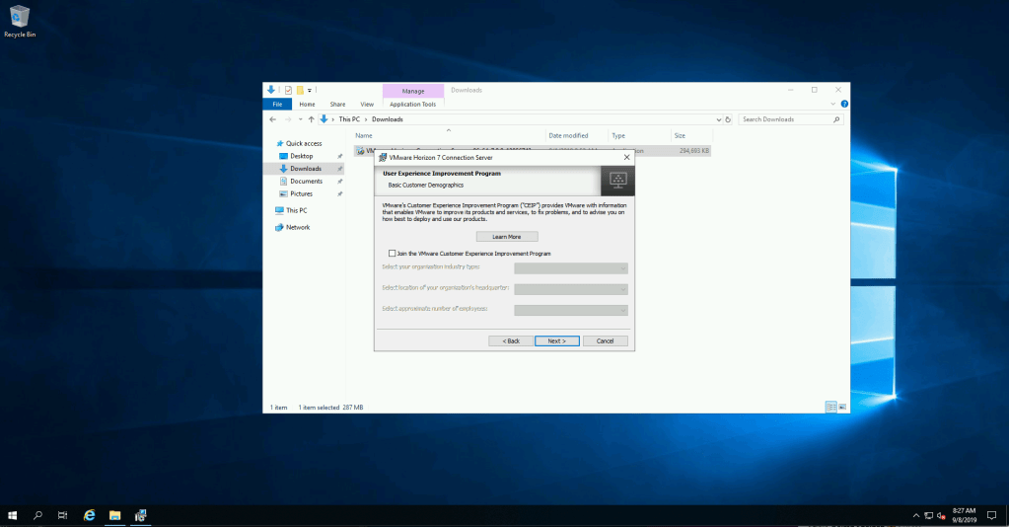Click the Up one level arrow
Viewport: 1009px width, 527px height.
(311, 119)
